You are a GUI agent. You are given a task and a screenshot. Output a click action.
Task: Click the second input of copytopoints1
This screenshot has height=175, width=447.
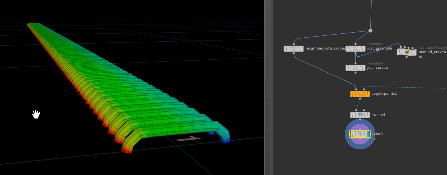tap(364, 89)
